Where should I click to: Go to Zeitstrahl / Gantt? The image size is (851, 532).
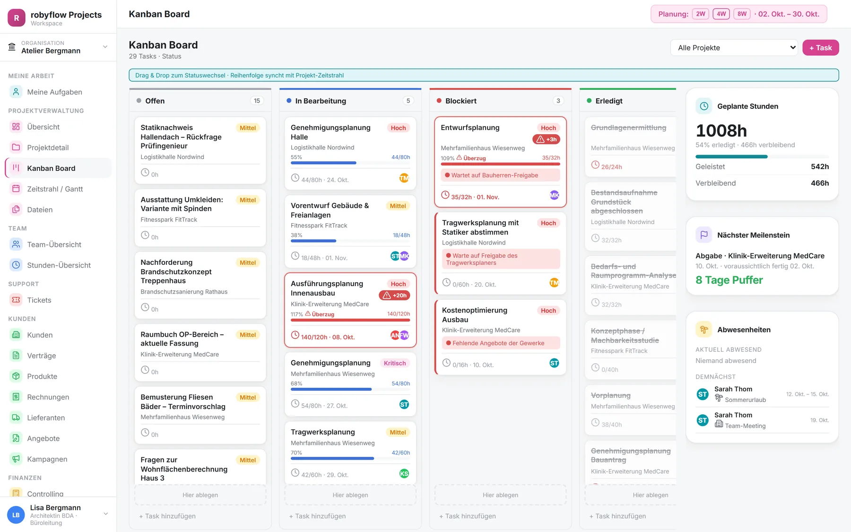point(58,189)
